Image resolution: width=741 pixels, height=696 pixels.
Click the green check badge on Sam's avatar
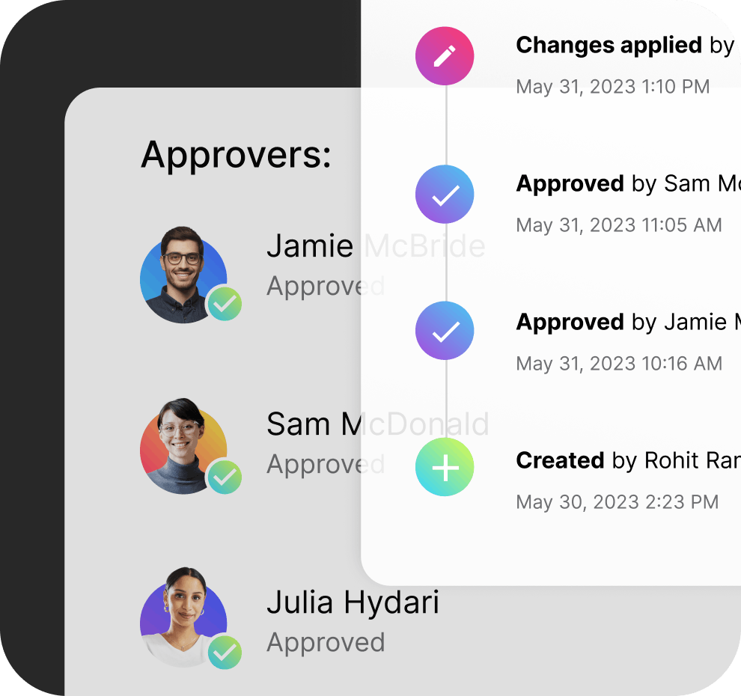(225, 477)
